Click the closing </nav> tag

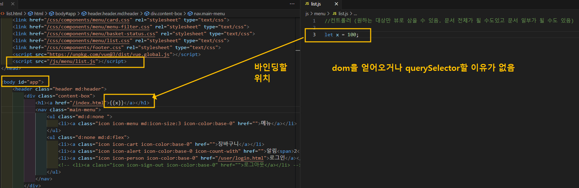coord(44,179)
